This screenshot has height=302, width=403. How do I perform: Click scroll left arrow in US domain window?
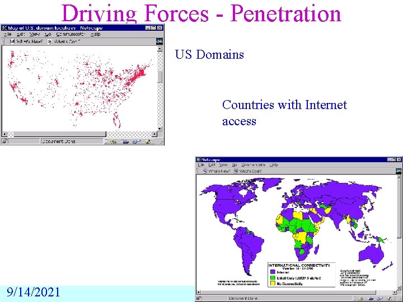(x=4, y=134)
